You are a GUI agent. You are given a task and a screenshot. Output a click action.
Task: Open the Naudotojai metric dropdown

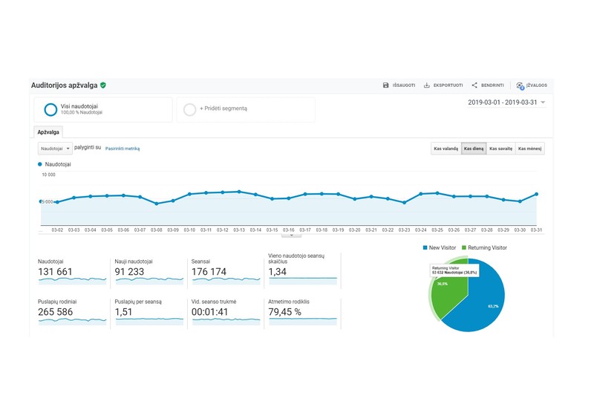pyautogui.click(x=55, y=149)
